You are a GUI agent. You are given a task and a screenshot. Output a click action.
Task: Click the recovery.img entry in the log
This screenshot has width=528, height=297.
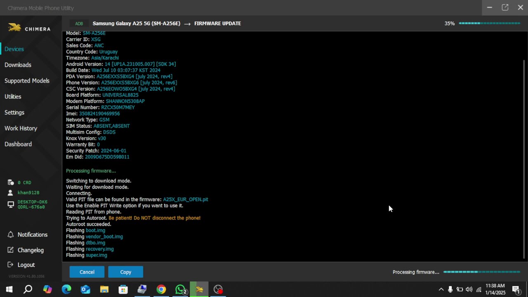100,249
